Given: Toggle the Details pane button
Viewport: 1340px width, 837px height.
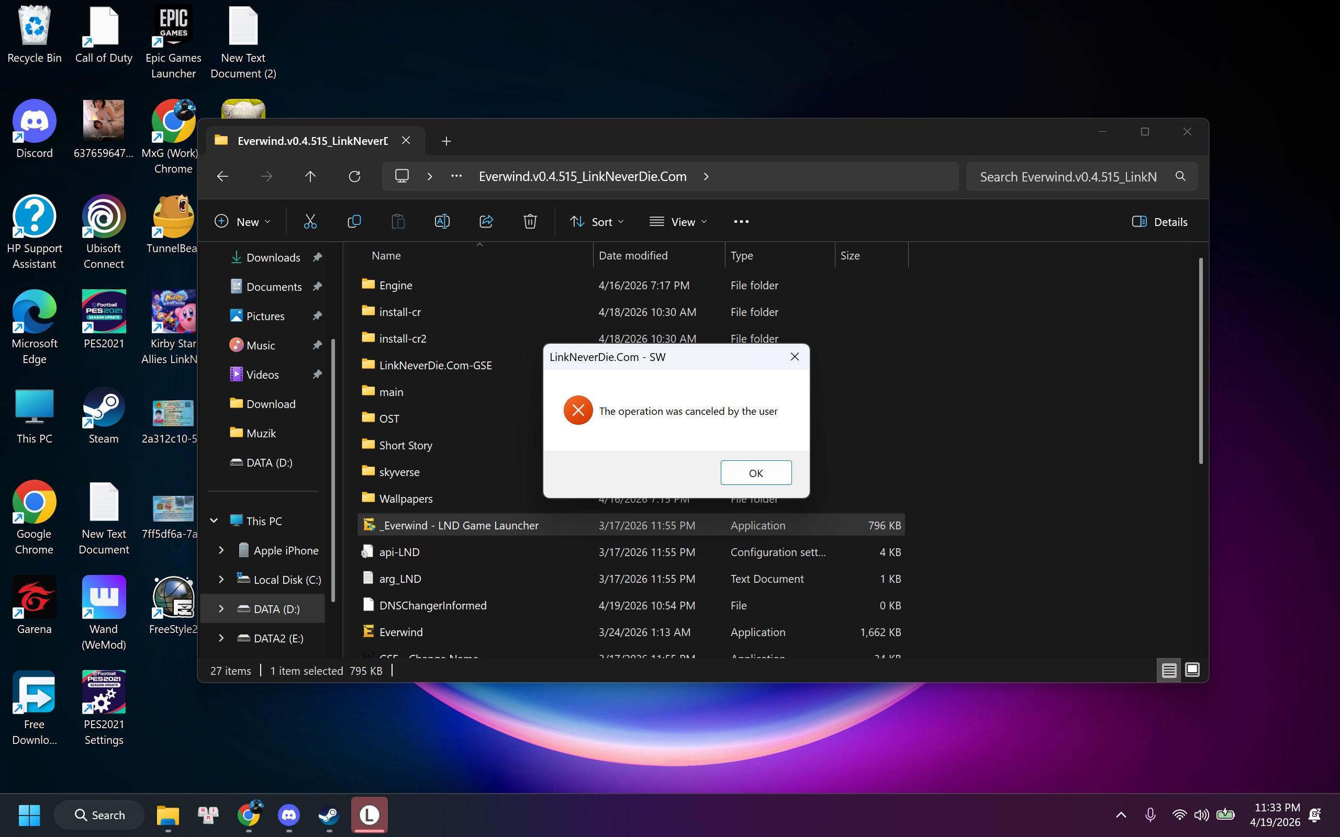Looking at the screenshot, I should [x=1159, y=221].
